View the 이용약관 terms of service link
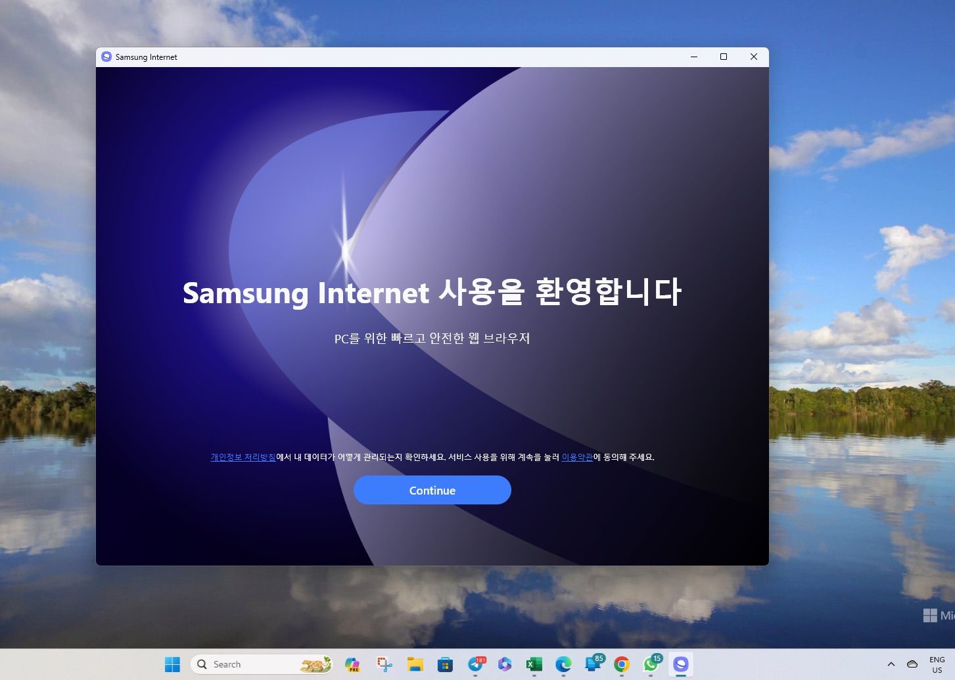The image size is (955, 680). pos(577,456)
